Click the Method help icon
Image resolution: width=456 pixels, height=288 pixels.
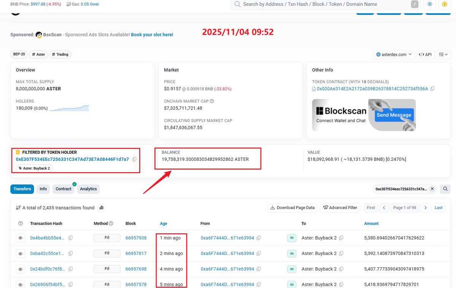point(111,223)
